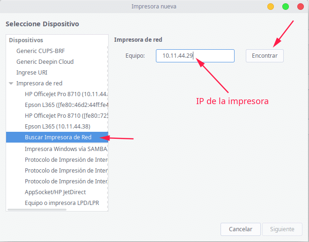The height and width of the screenshot is (242, 309).
Task: Click the Cancelar button
Action: (x=241, y=229)
